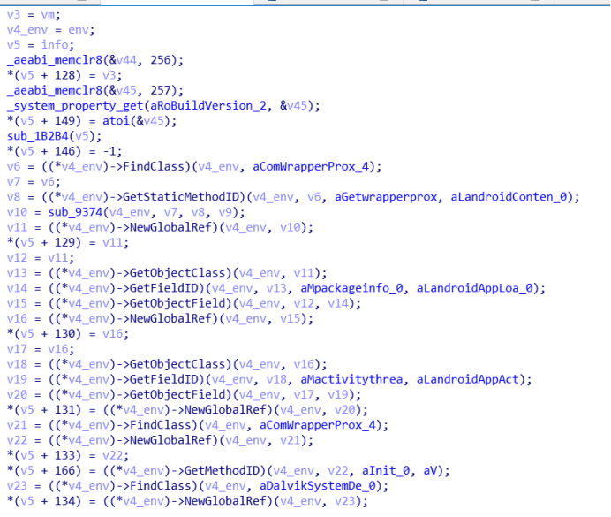Screen dimensions: 611x517
Task: Select GetObjectClass on the 'v13 =' line
Action: [177, 273]
